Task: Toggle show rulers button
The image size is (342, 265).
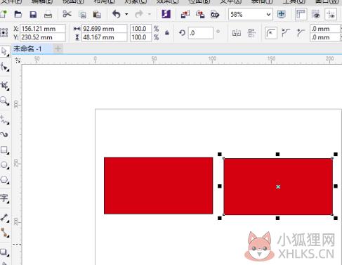Action: (x=301, y=15)
